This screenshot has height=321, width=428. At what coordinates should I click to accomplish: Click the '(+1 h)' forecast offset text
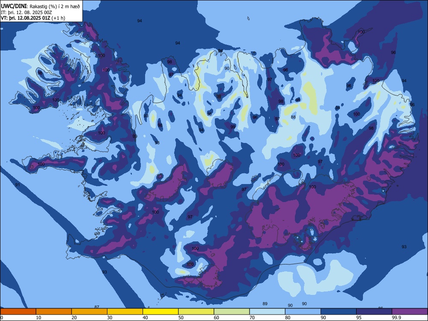pyautogui.click(x=58, y=18)
